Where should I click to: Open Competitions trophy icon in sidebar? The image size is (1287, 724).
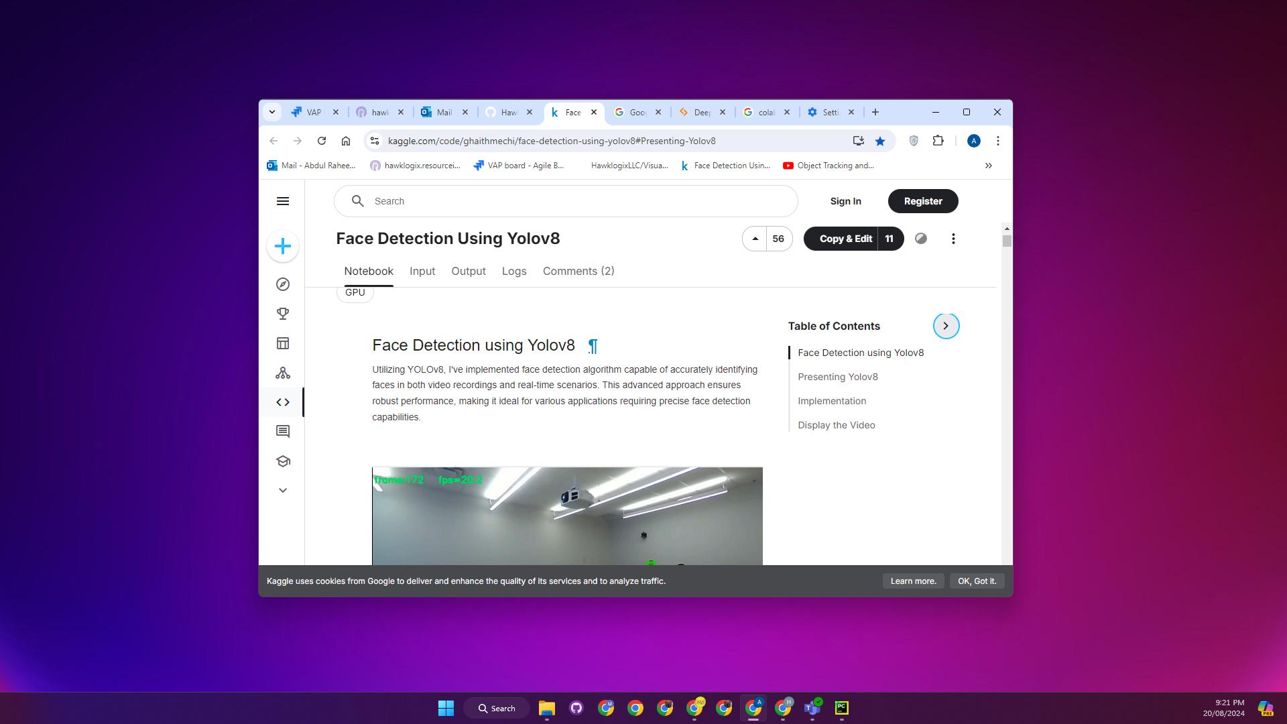click(283, 314)
